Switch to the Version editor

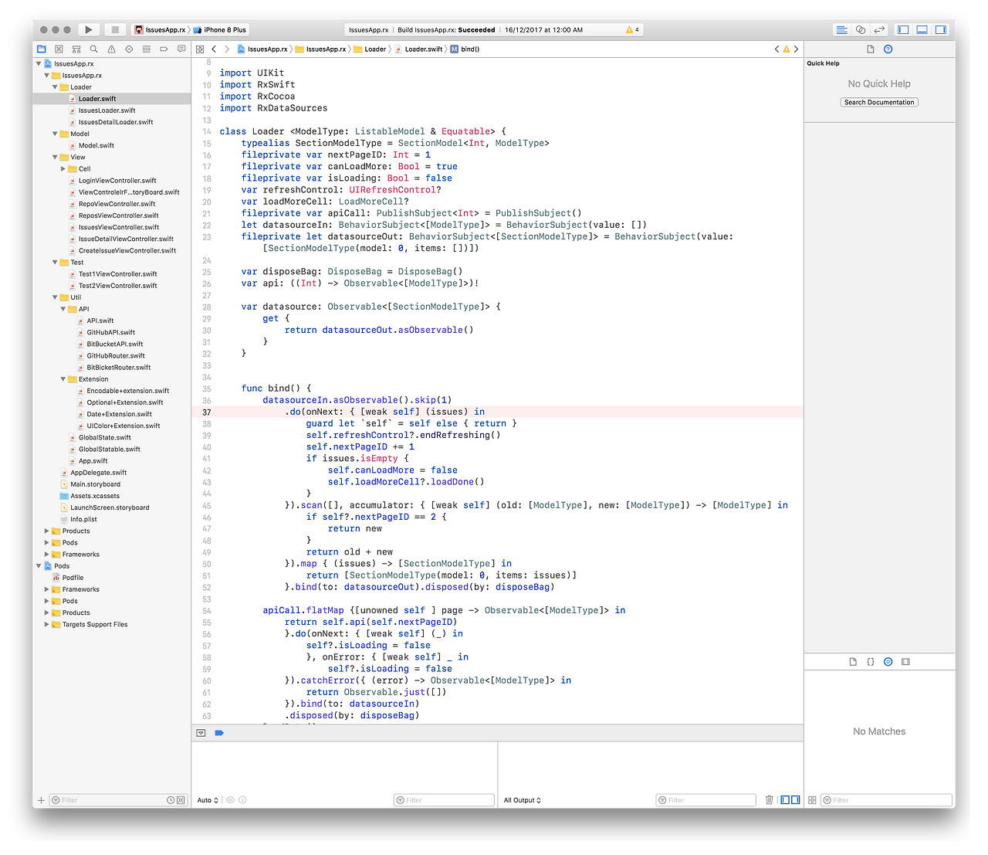tap(879, 29)
